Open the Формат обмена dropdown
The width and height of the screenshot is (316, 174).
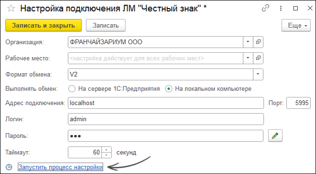258,74
